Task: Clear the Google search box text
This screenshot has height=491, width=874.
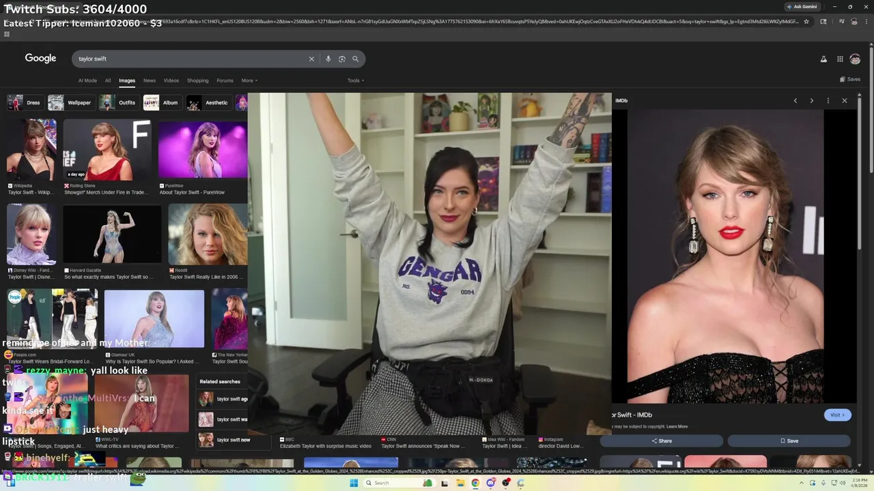Action: [311, 59]
